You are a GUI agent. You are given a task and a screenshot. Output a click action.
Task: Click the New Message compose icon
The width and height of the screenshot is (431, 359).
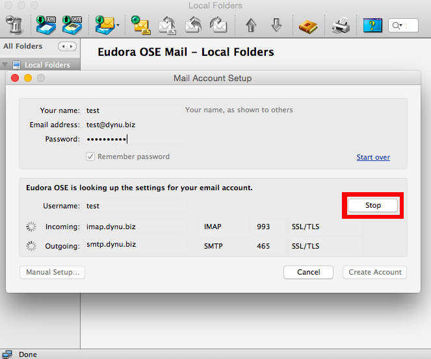point(141,25)
